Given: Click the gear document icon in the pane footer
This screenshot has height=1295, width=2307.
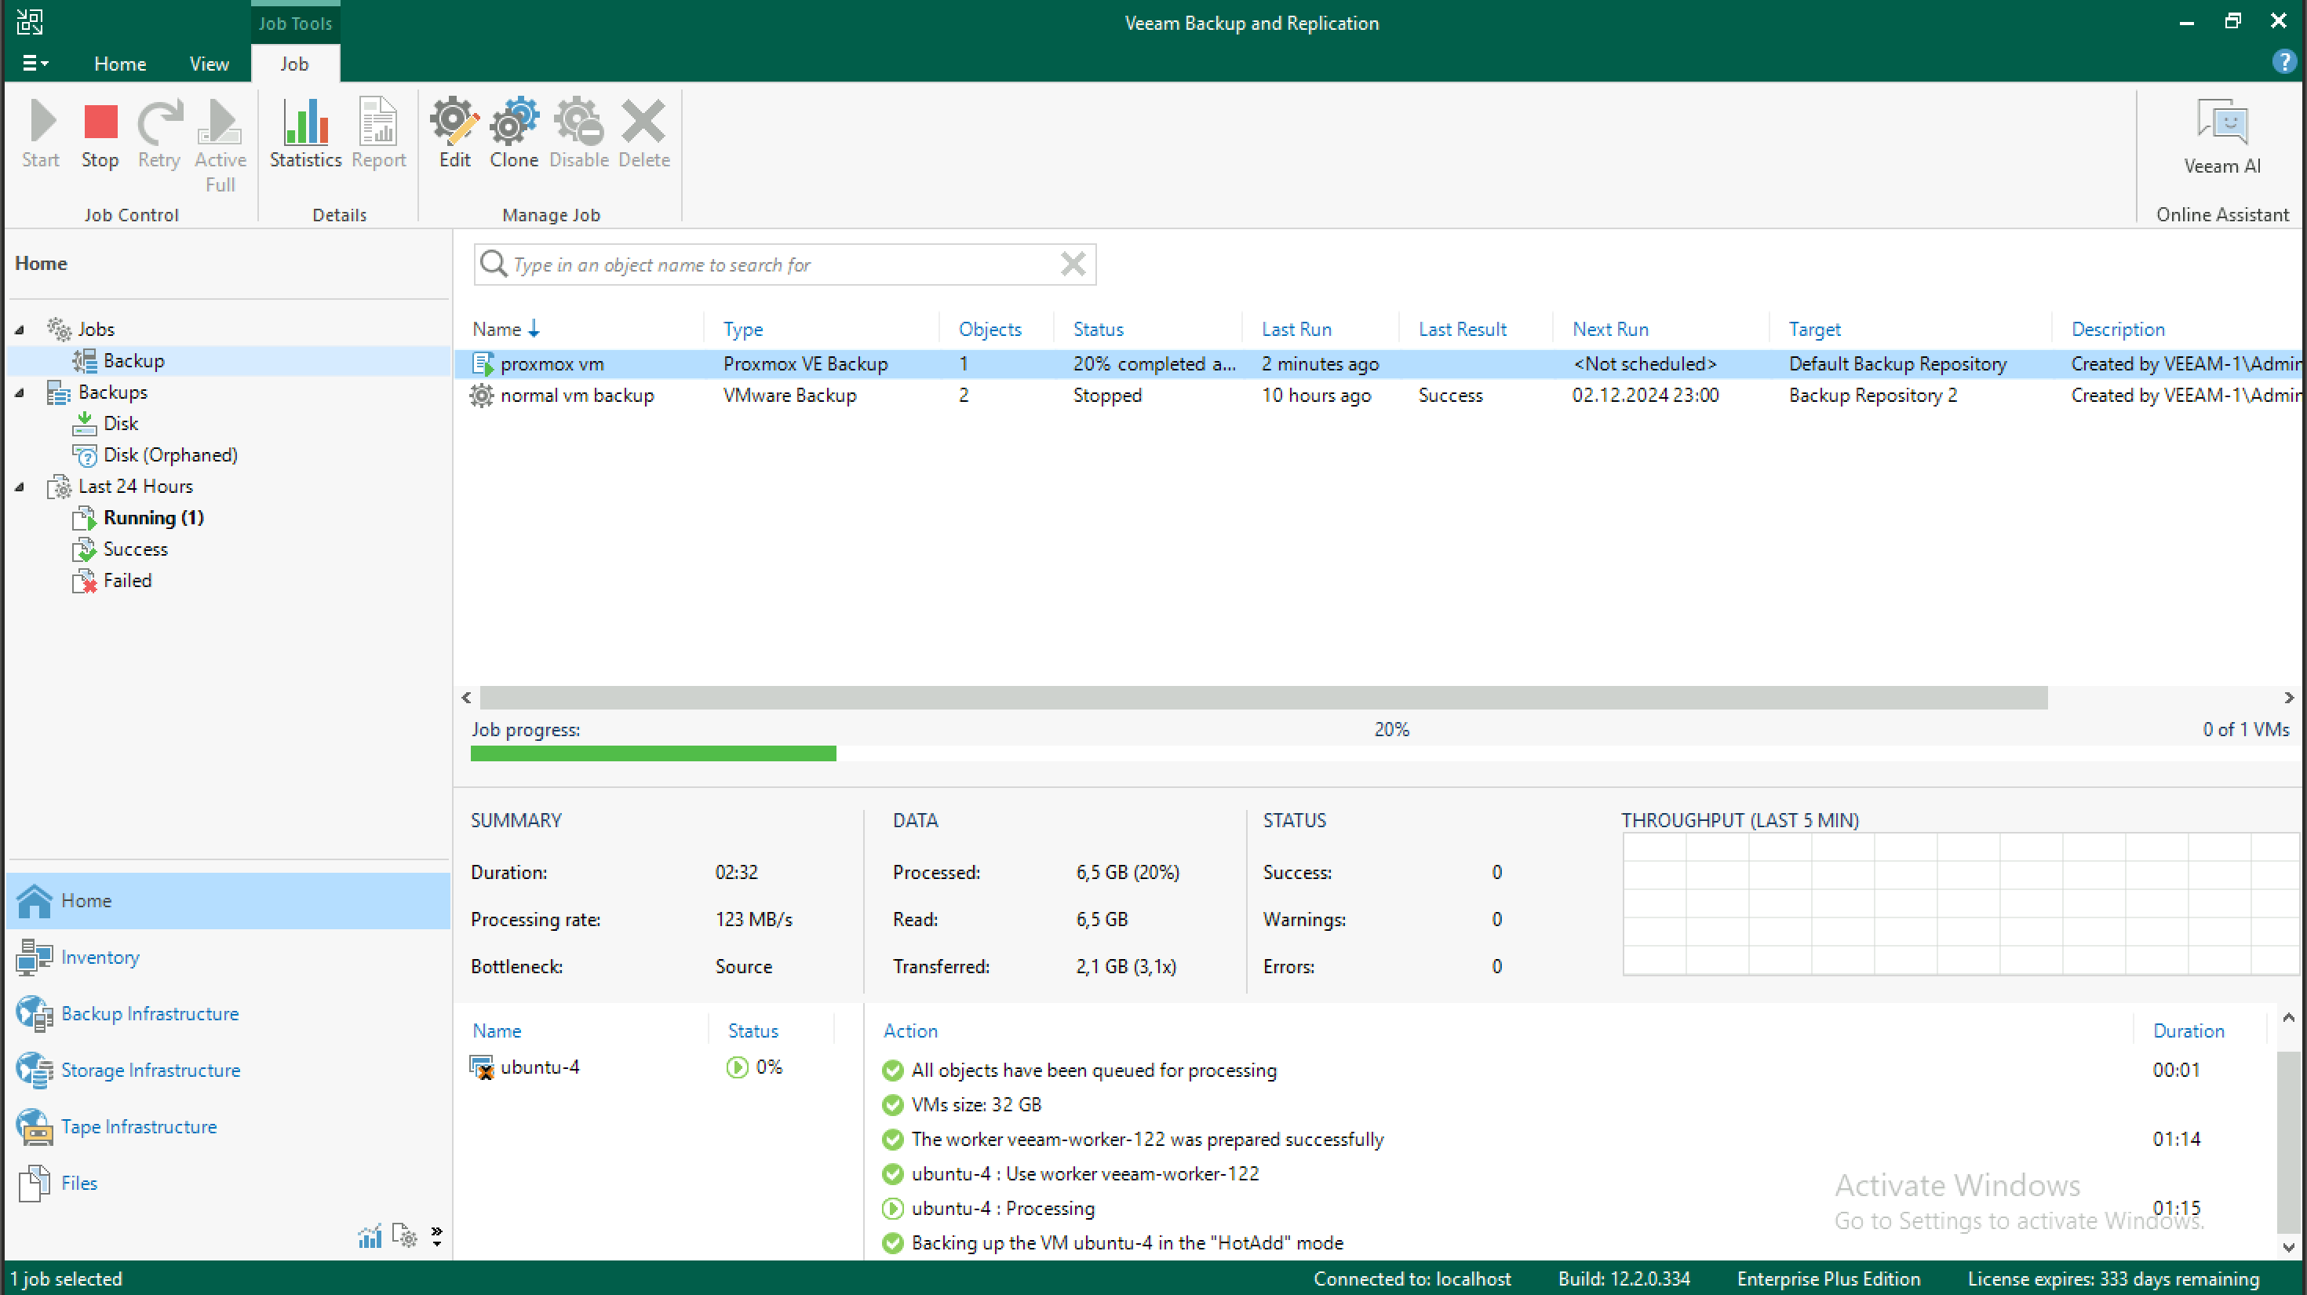Looking at the screenshot, I should tap(405, 1237).
